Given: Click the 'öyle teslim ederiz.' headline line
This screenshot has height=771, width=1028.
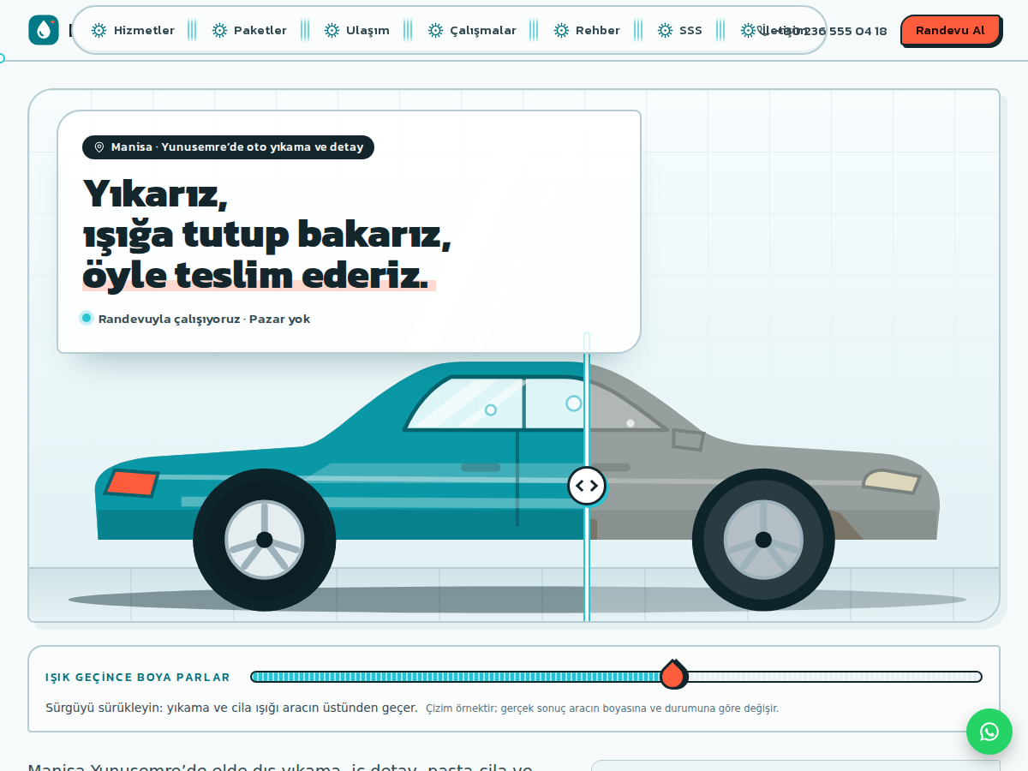Looking at the screenshot, I should (255, 274).
